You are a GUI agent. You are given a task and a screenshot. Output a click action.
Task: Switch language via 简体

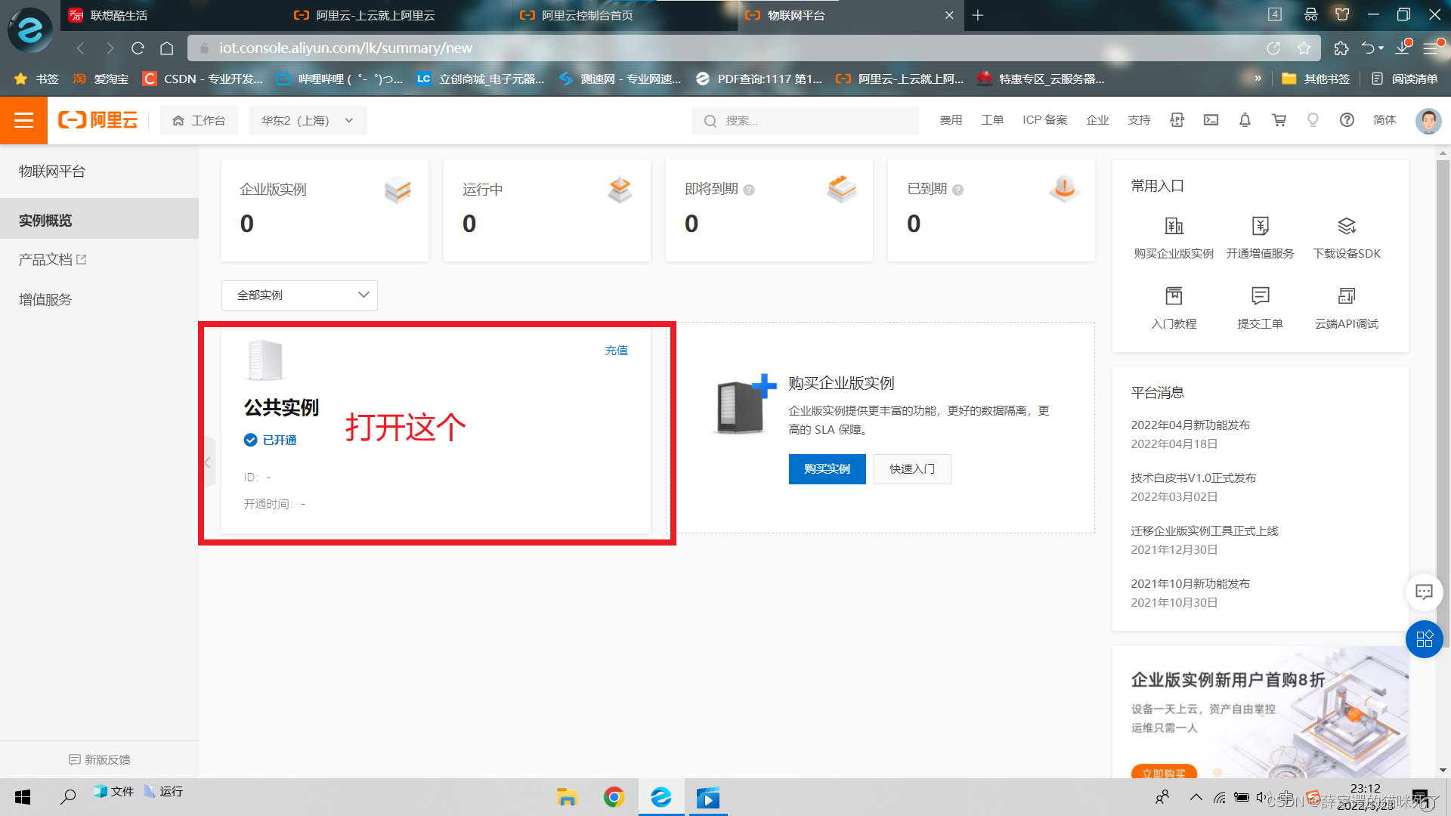(1384, 120)
